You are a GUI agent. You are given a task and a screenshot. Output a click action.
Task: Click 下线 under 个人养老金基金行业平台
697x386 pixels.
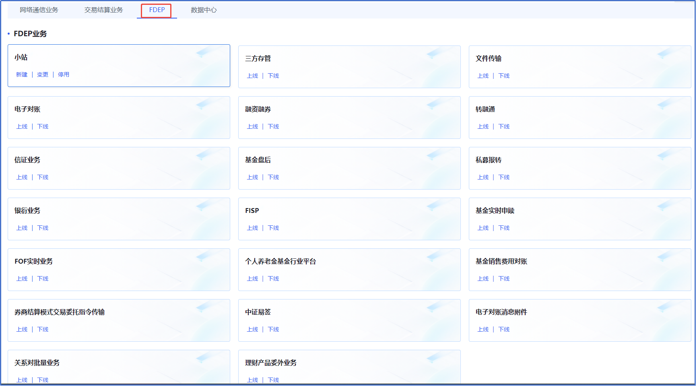pos(274,279)
